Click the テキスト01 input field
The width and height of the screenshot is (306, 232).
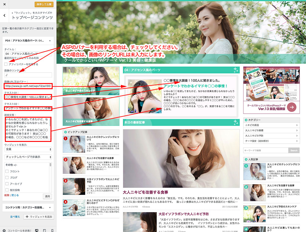click(28, 97)
